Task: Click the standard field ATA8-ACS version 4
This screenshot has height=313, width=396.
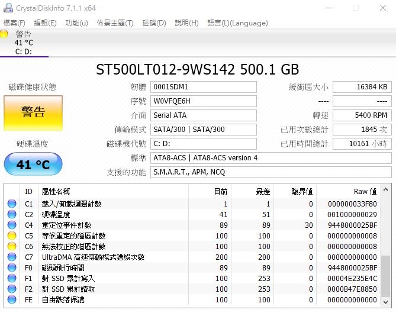Action: click(x=271, y=158)
